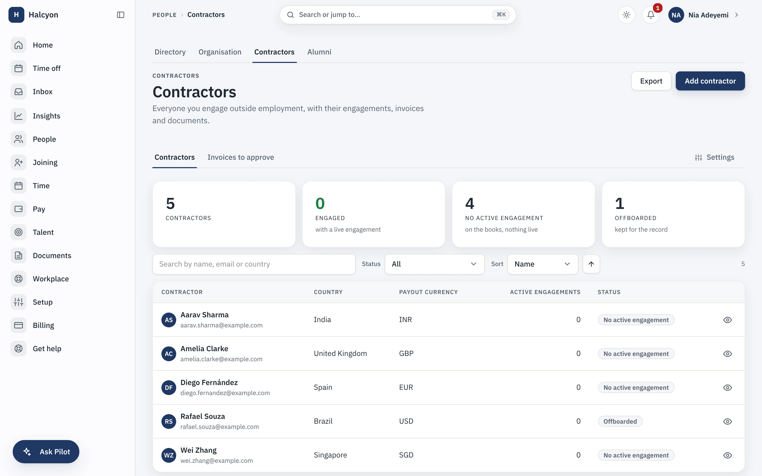
Task: Expand the Nia Adeyemi account chevron
Action: tap(737, 15)
